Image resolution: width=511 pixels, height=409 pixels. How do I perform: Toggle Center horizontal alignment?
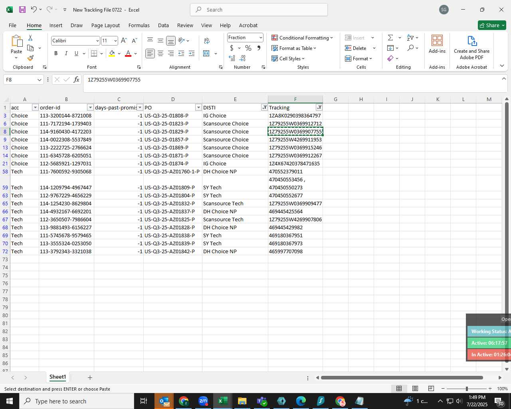click(160, 53)
